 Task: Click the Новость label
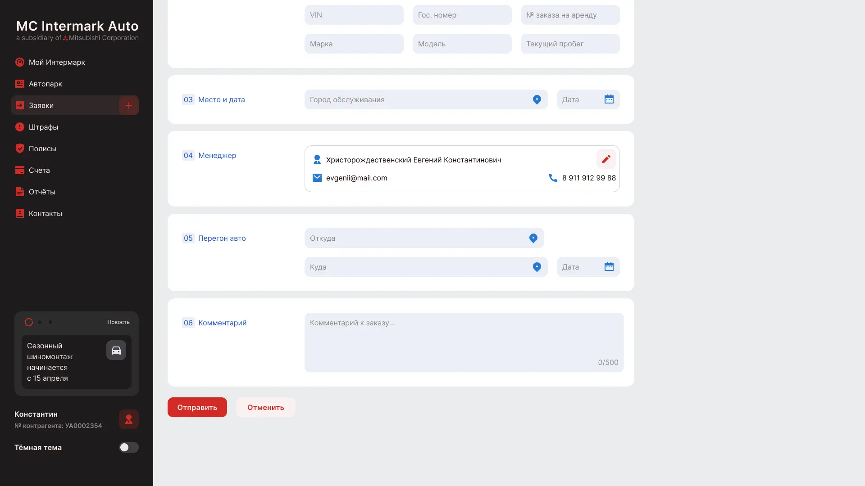click(118, 322)
